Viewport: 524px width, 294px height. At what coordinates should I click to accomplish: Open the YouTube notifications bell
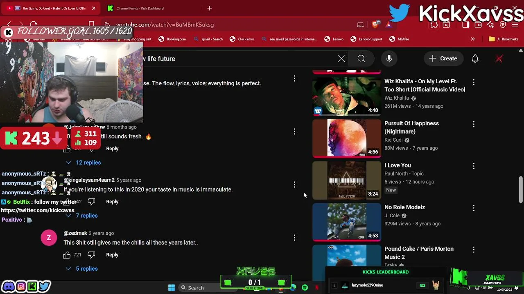[x=475, y=59]
